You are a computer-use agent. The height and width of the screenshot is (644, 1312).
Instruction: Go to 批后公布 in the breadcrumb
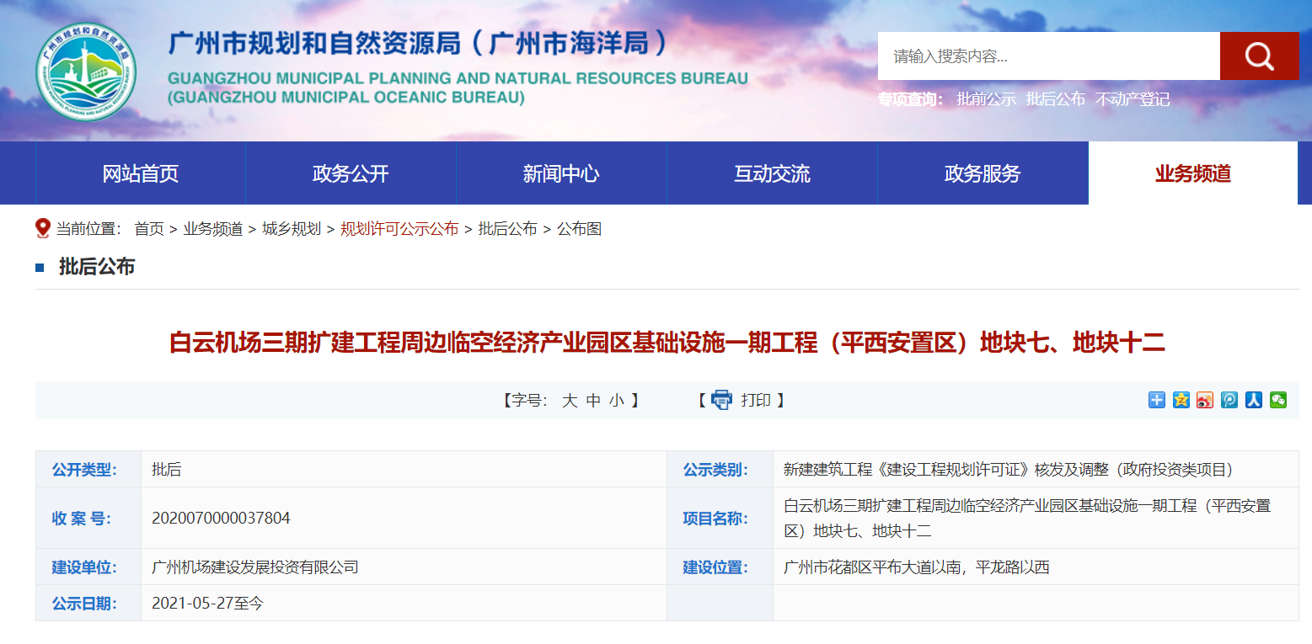click(x=508, y=229)
